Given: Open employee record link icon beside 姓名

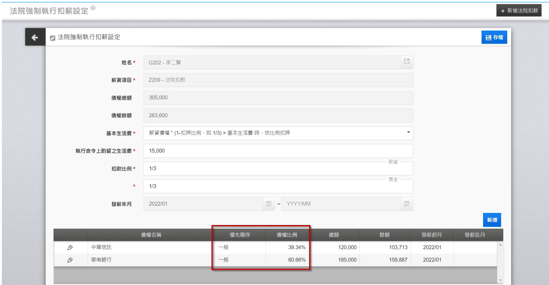Looking at the screenshot, I should 407,62.
